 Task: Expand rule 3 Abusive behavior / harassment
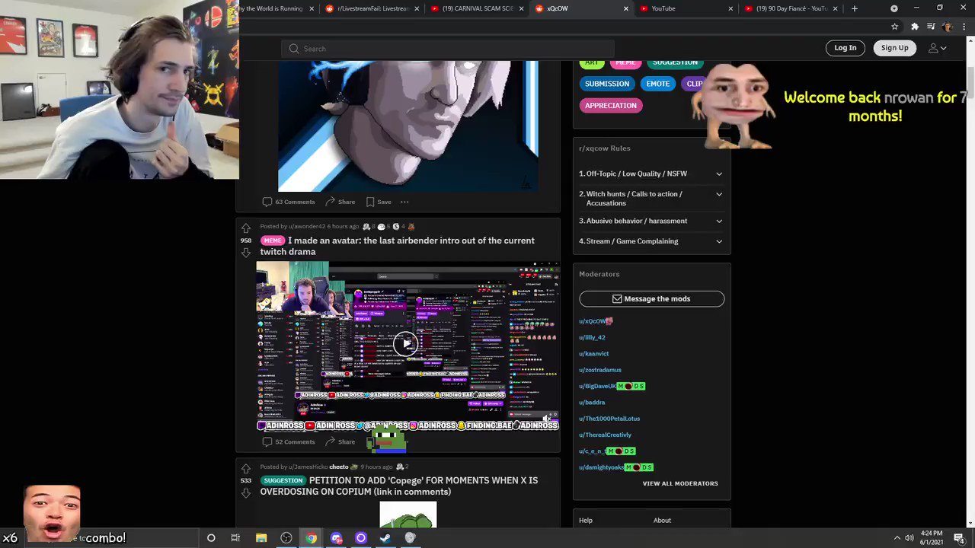point(651,221)
